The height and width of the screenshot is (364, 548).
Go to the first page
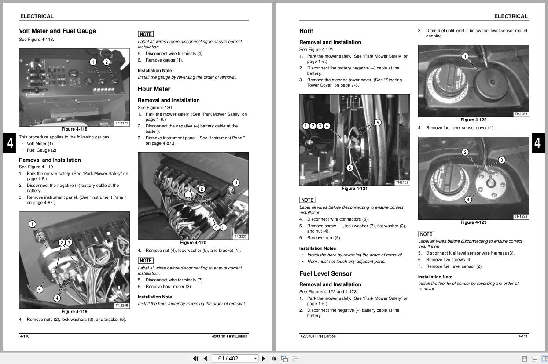coord(195,358)
